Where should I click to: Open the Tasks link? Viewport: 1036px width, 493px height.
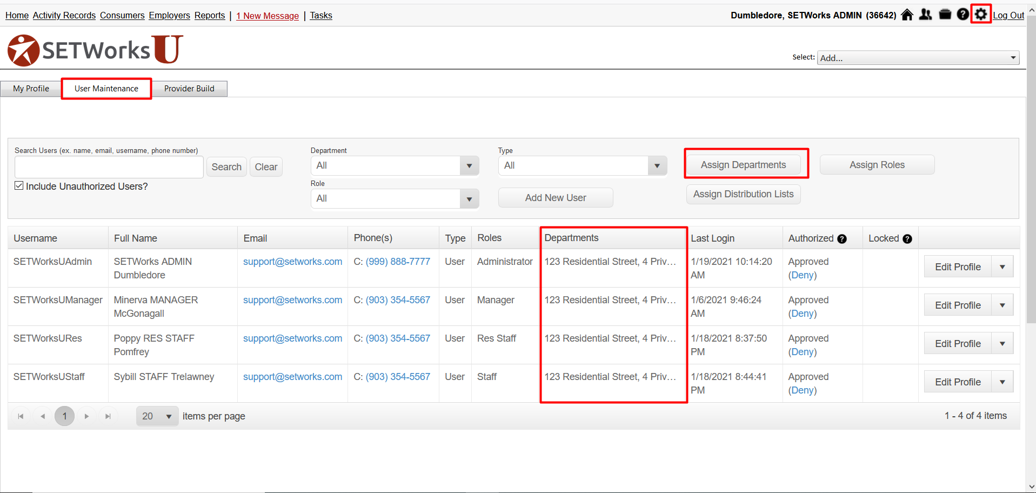321,16
